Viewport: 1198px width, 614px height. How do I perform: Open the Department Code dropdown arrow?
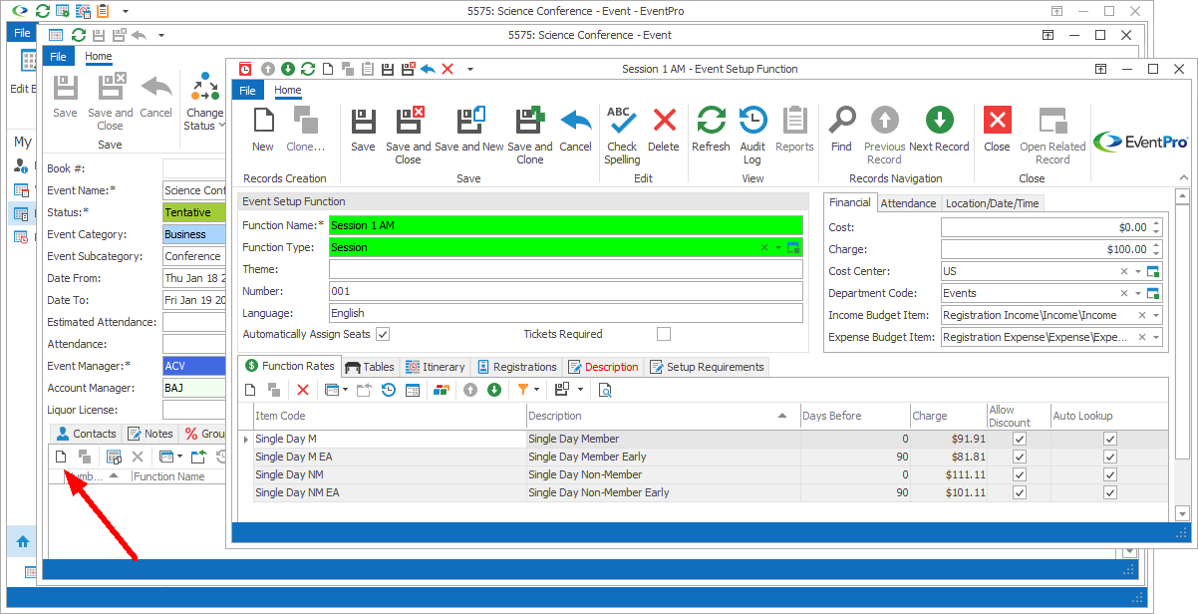pos(1138,293)
